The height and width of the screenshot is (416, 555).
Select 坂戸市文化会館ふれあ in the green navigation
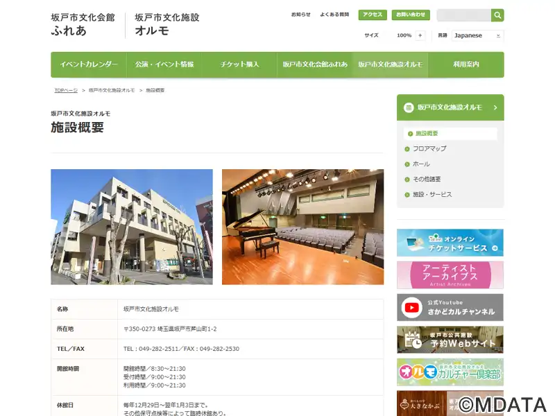315,64
